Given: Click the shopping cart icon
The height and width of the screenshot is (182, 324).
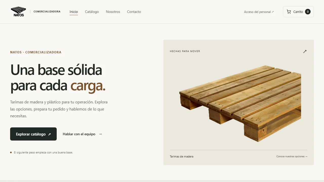Looking at the screenshot, I should coord(289,12).
